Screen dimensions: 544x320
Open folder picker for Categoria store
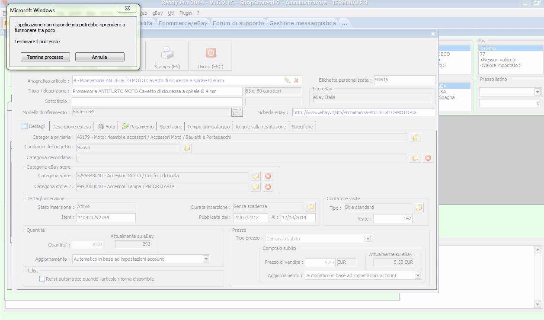click(x=256, y=176)
